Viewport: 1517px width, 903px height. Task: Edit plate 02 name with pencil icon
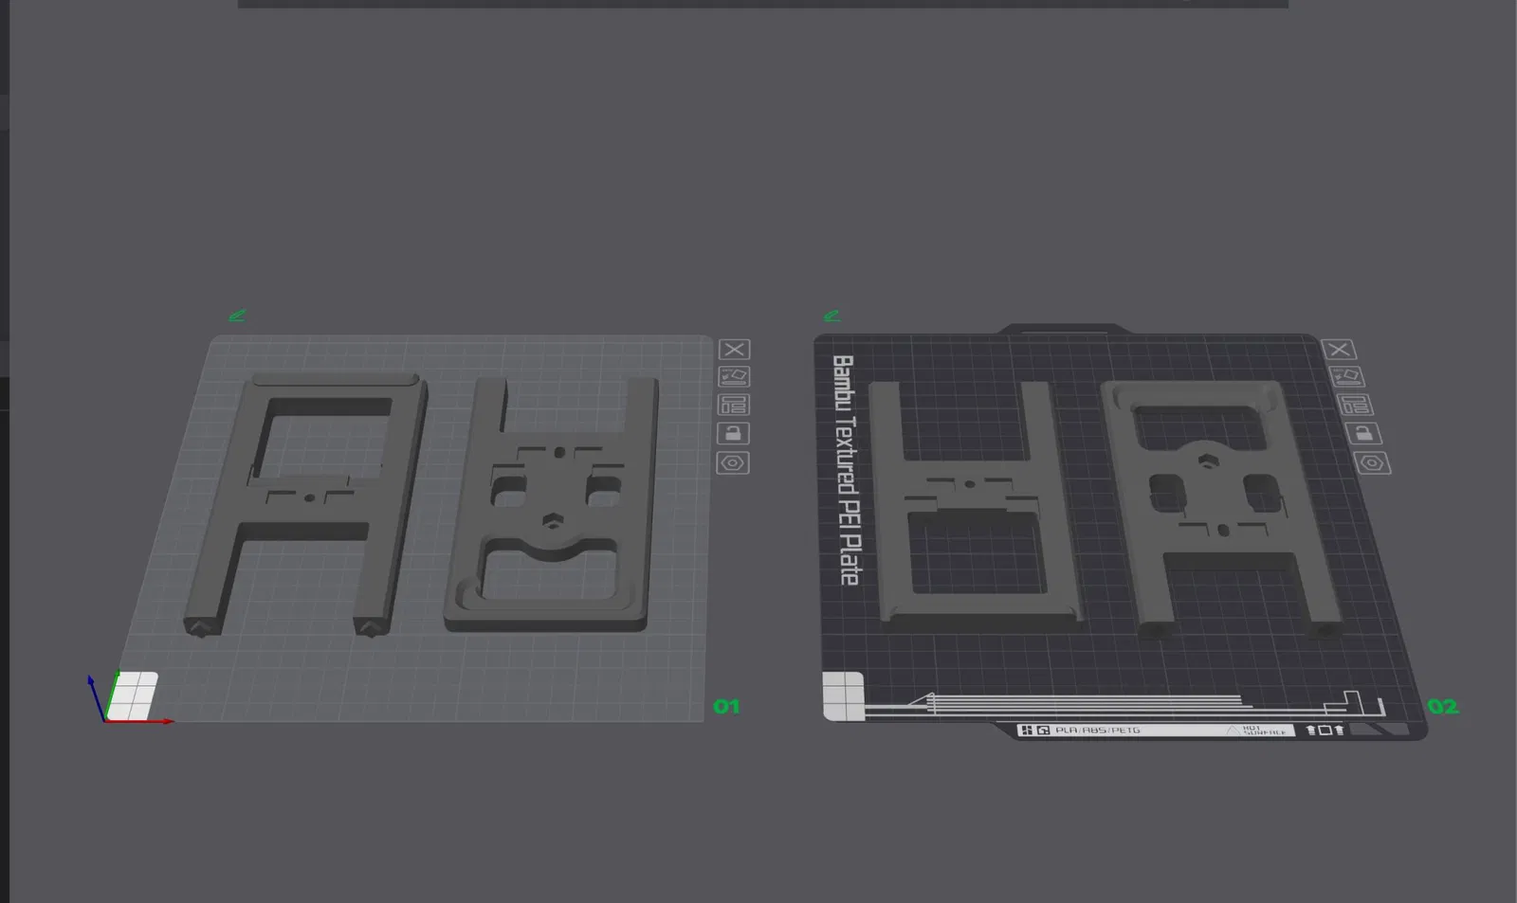click(x=832, y=316)
